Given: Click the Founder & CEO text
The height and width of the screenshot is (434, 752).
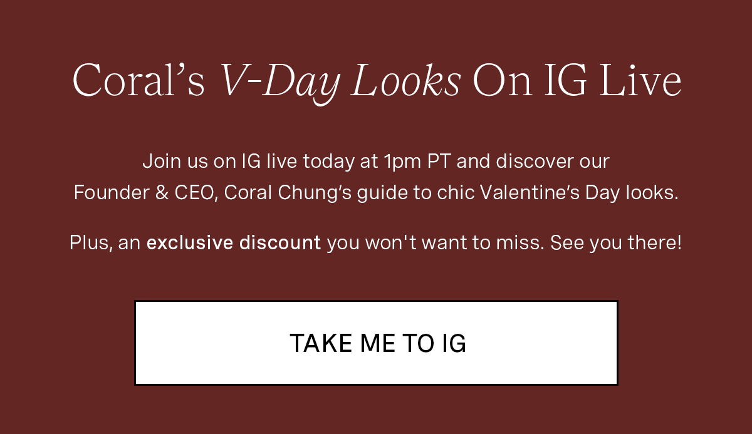Looking at the screenshot, I should point(146,193).
